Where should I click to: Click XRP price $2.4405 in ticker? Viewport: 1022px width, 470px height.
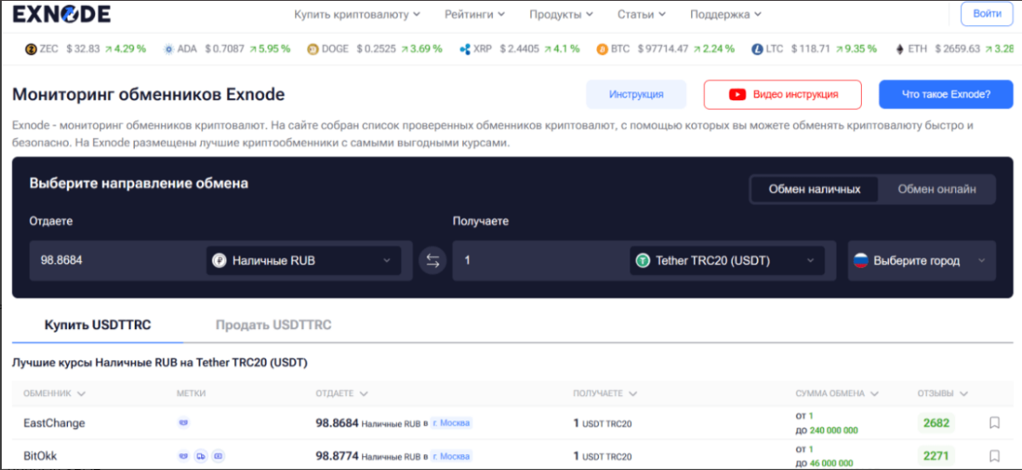click(x=521, y=49)
